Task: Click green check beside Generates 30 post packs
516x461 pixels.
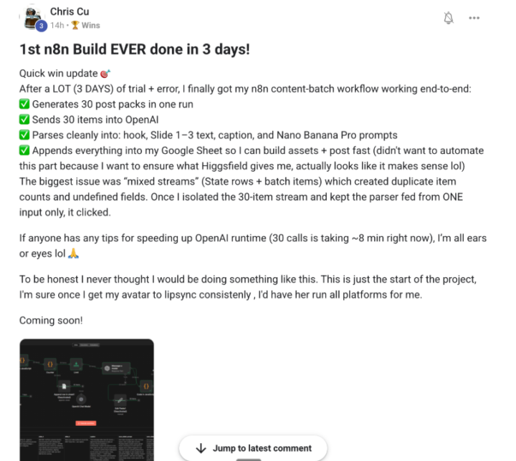Action: (24, 105)
